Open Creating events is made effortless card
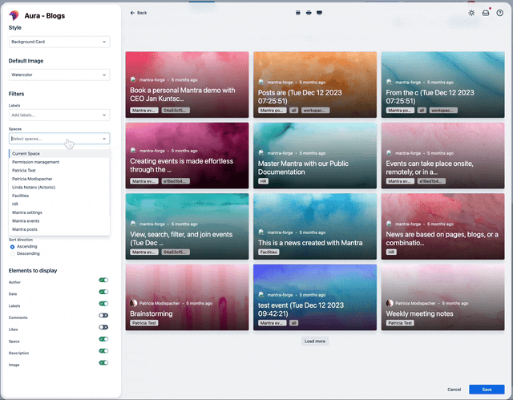Image resolution: width=513 pixels, height=400 pixels. pyautogui.click(x=187, y=156)
